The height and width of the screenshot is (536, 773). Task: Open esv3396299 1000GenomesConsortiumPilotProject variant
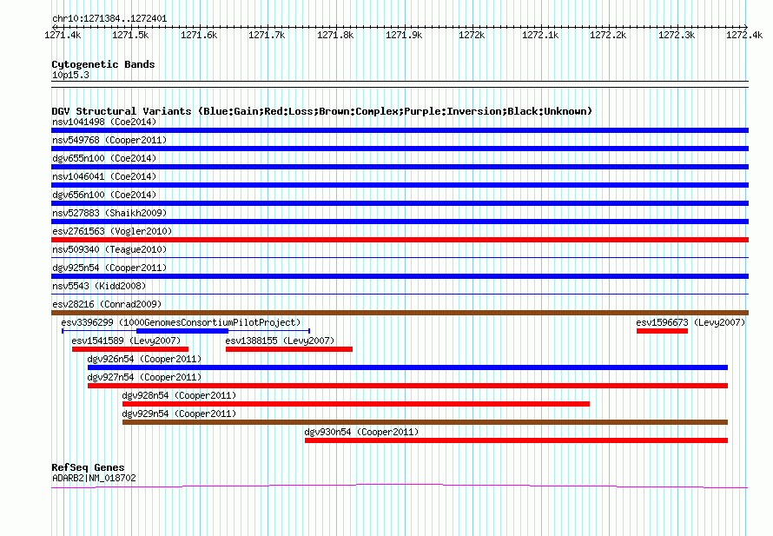(181, 322)
